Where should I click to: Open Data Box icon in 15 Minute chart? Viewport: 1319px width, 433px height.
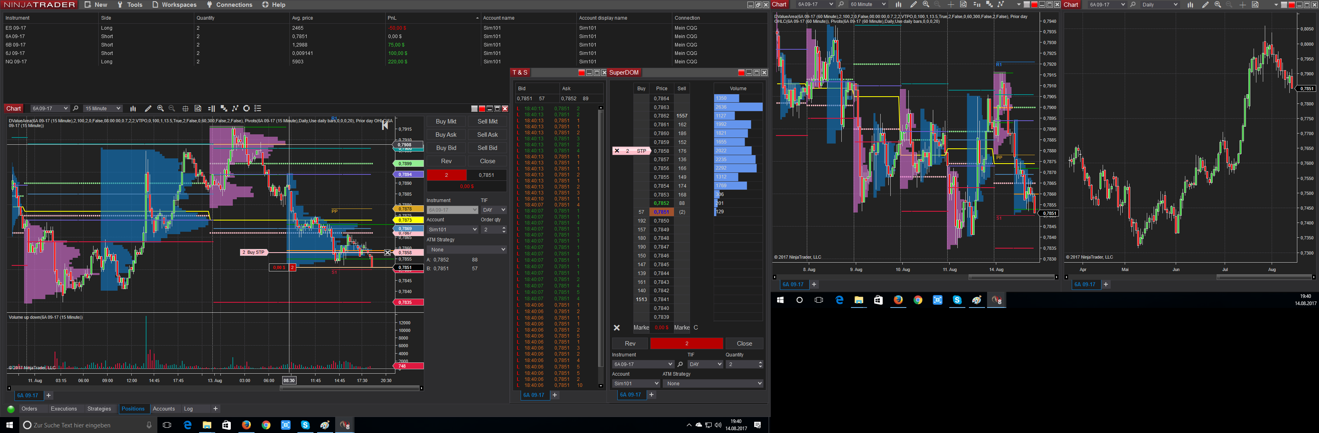tap(198, 108)
